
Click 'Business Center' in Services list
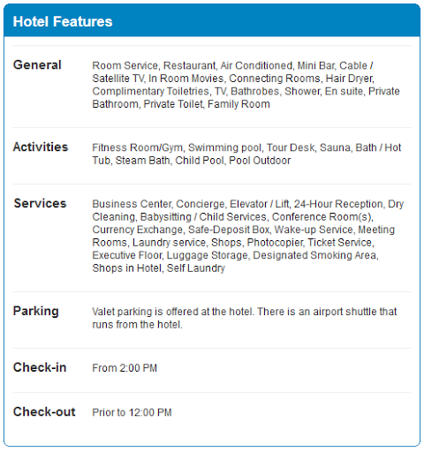132,204
